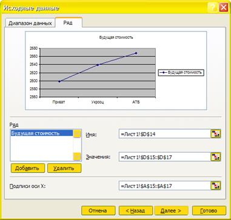Go back with the Назад button
Viewport: 231px width, 220px height.
tap(135, 210)
